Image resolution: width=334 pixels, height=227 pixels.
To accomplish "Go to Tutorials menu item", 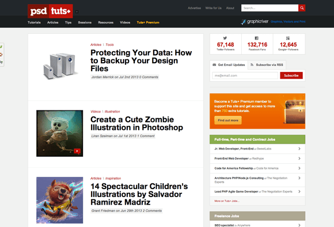I will tap(34, 22).
